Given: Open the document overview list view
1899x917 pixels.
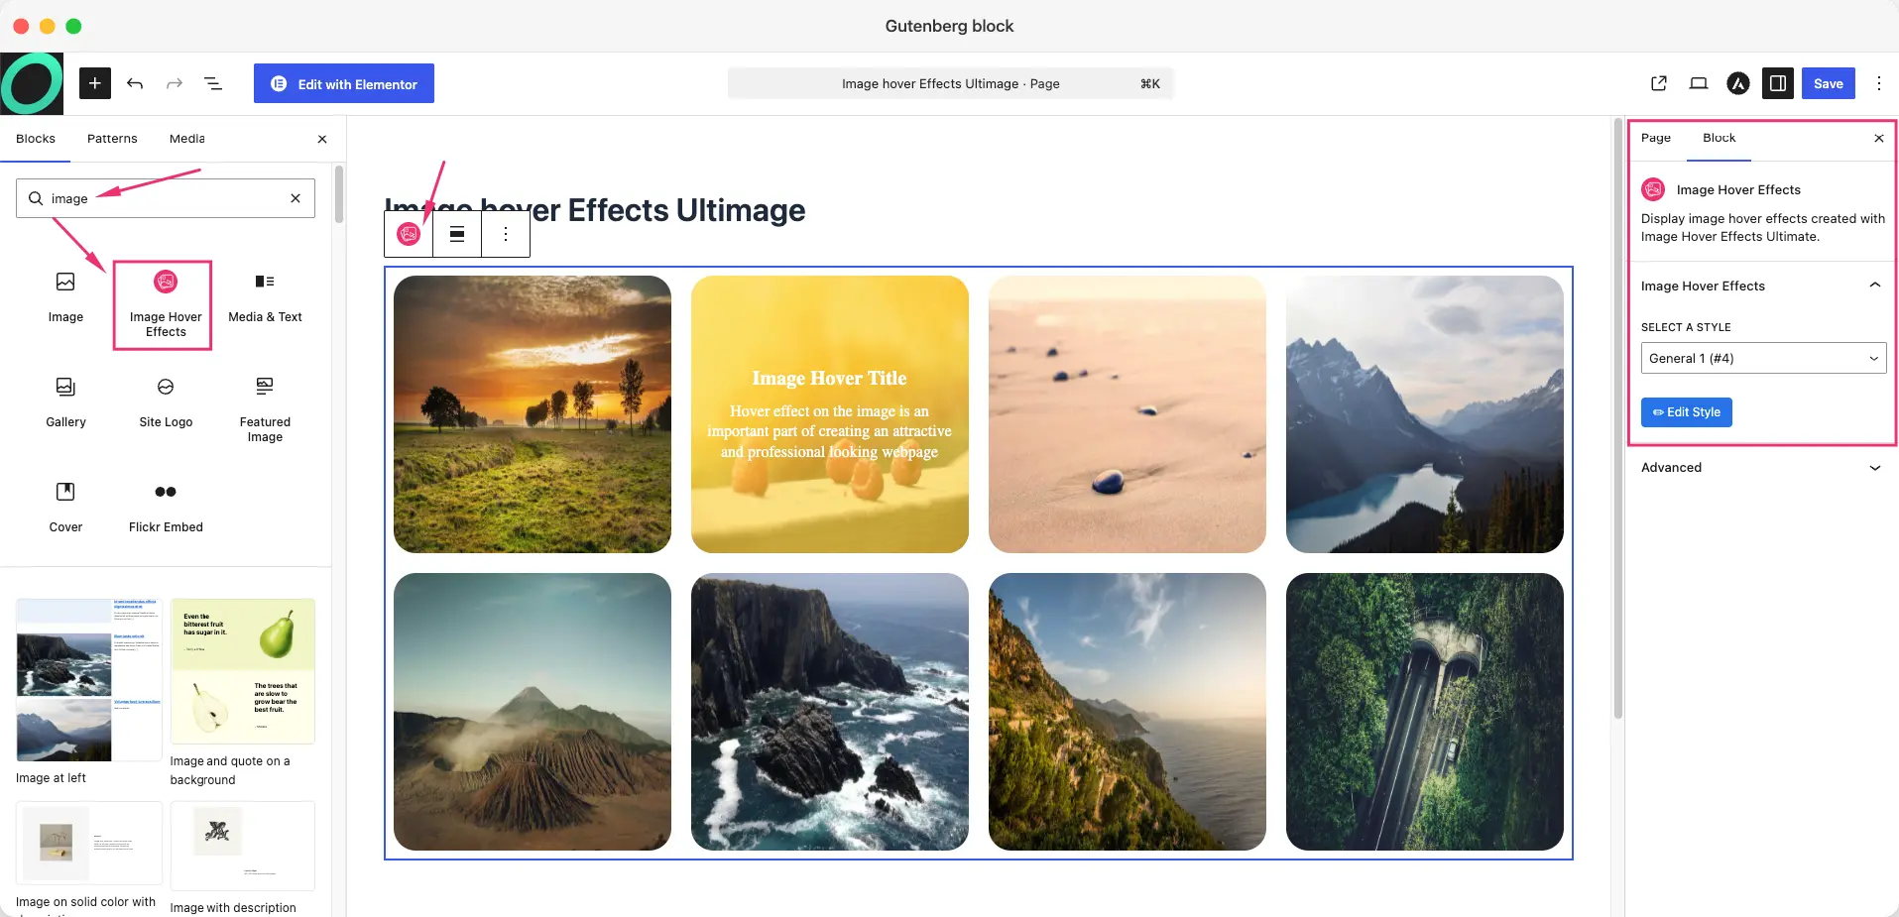Looking at the screenshot, I should coord(213,83).
